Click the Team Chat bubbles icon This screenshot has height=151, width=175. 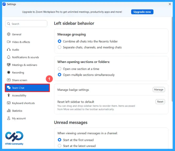point(9,88)
